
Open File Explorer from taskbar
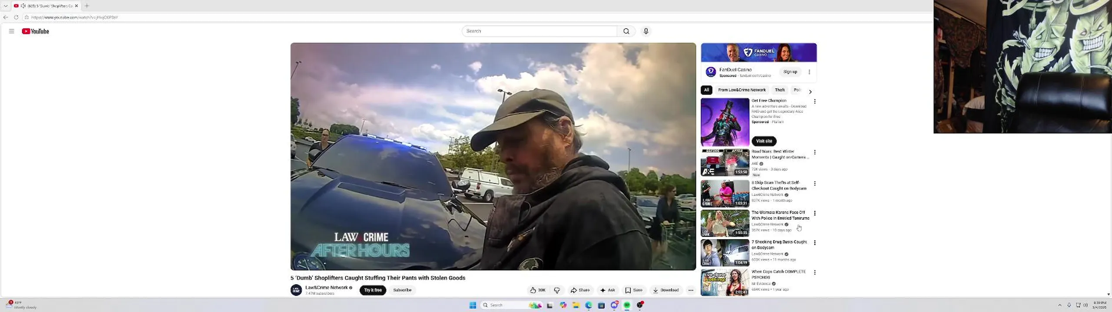point(576,305)
